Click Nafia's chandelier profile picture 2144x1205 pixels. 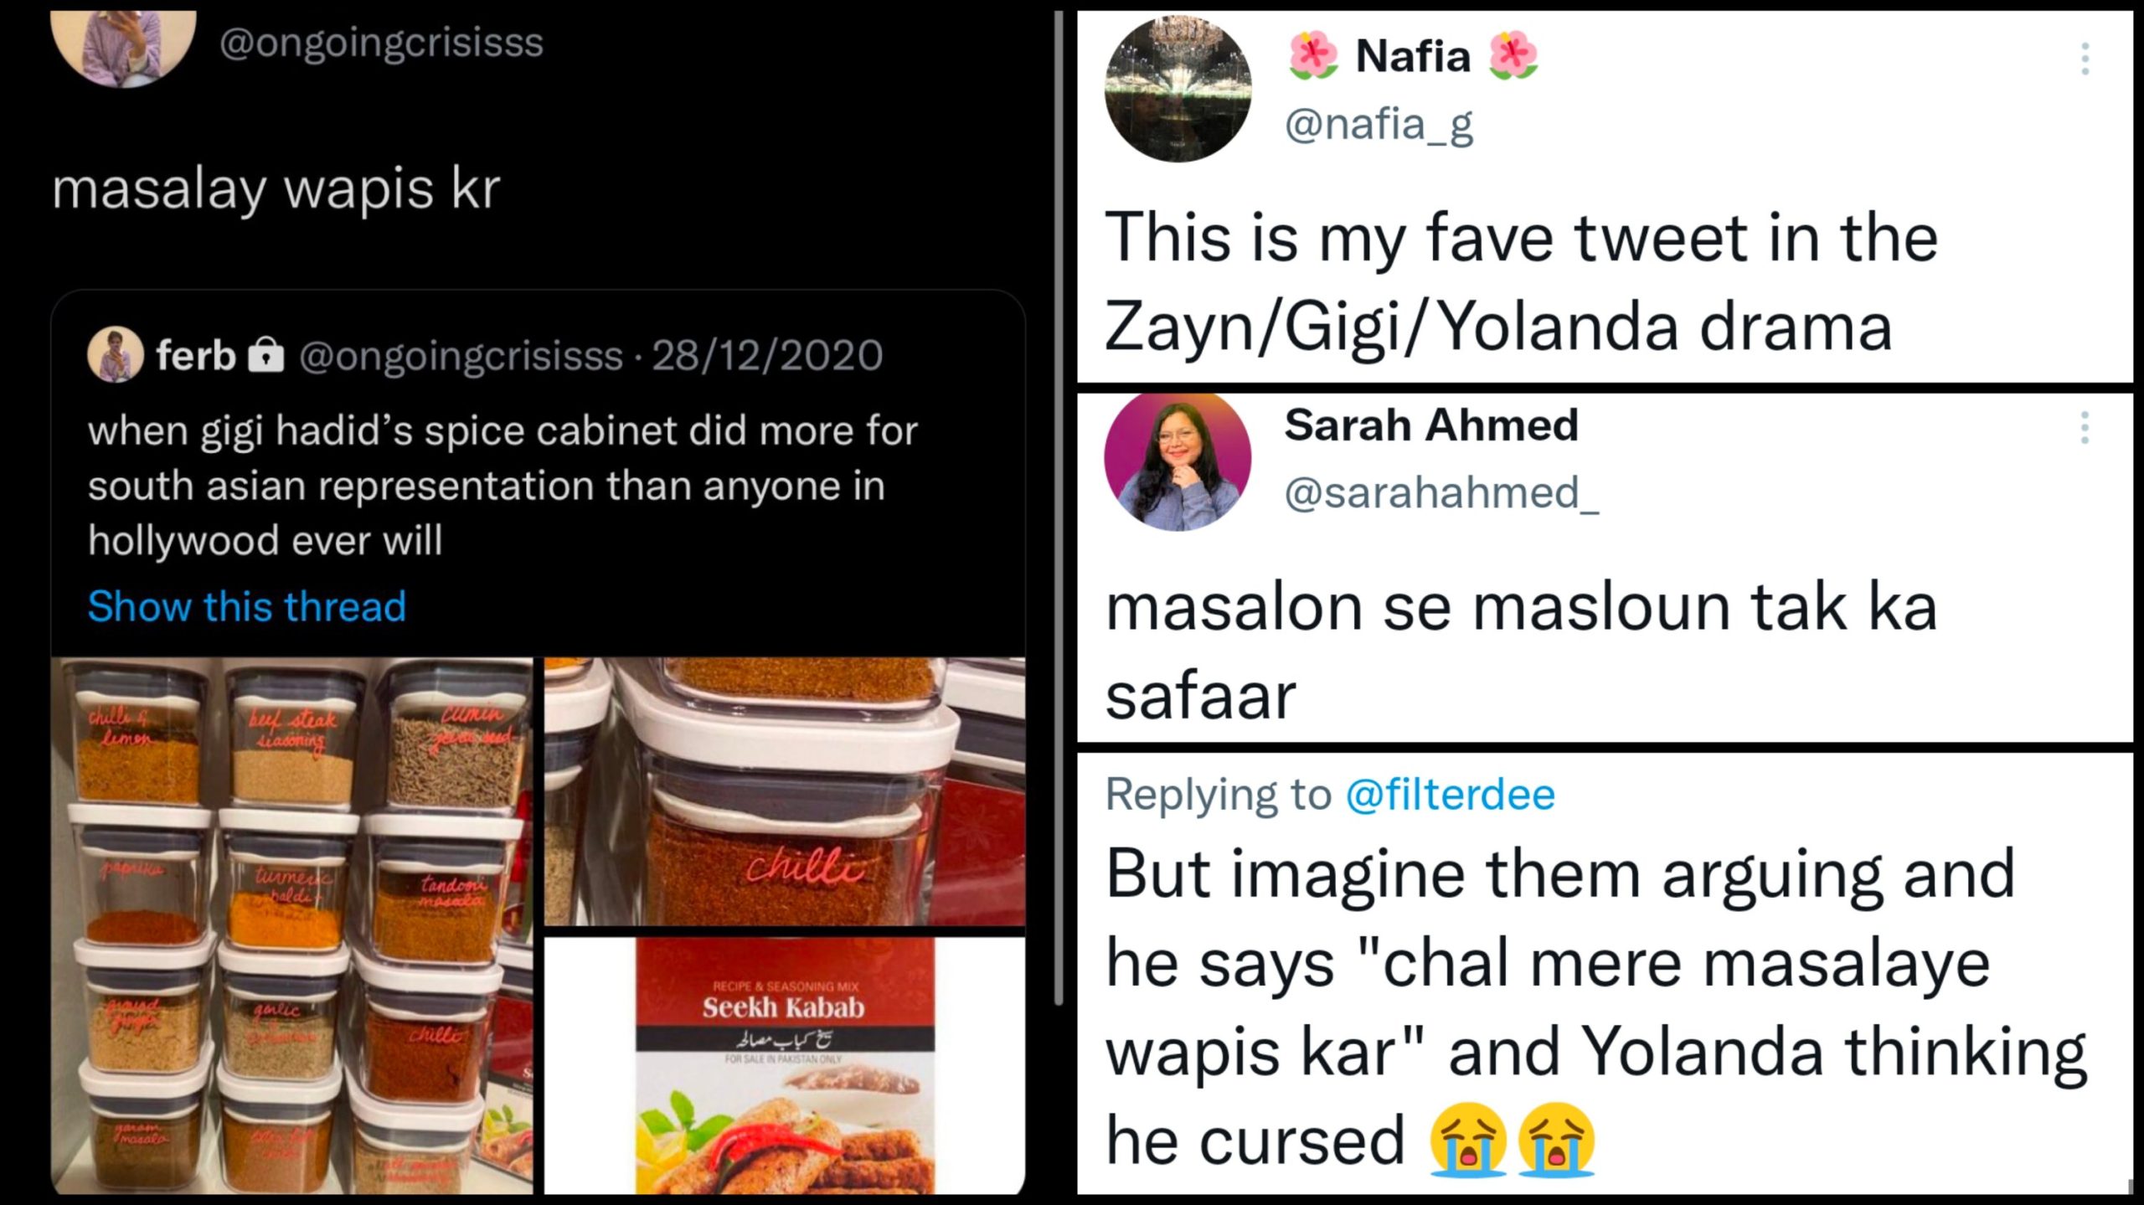(1178, 90)
